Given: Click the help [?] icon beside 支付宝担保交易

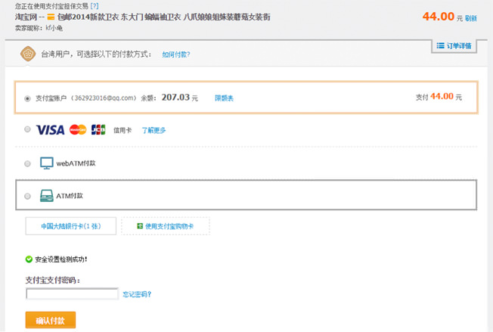Looking at the screenshot, I should click(95, 5).
